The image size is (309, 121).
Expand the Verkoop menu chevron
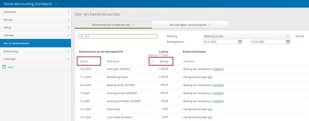pos(68,20)
